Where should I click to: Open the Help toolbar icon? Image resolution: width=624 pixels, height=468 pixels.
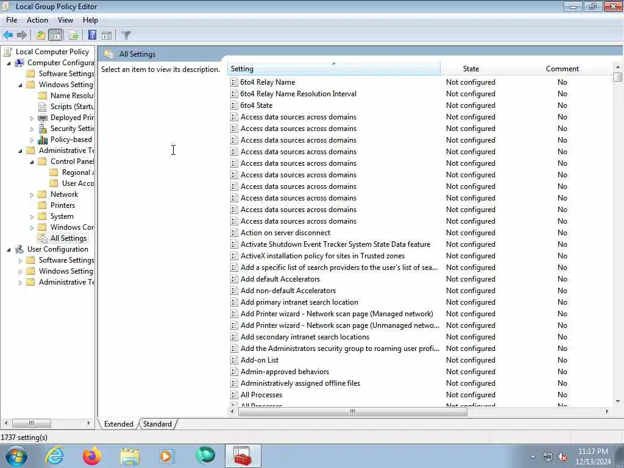pyautogui.click(x=92, y=35)
